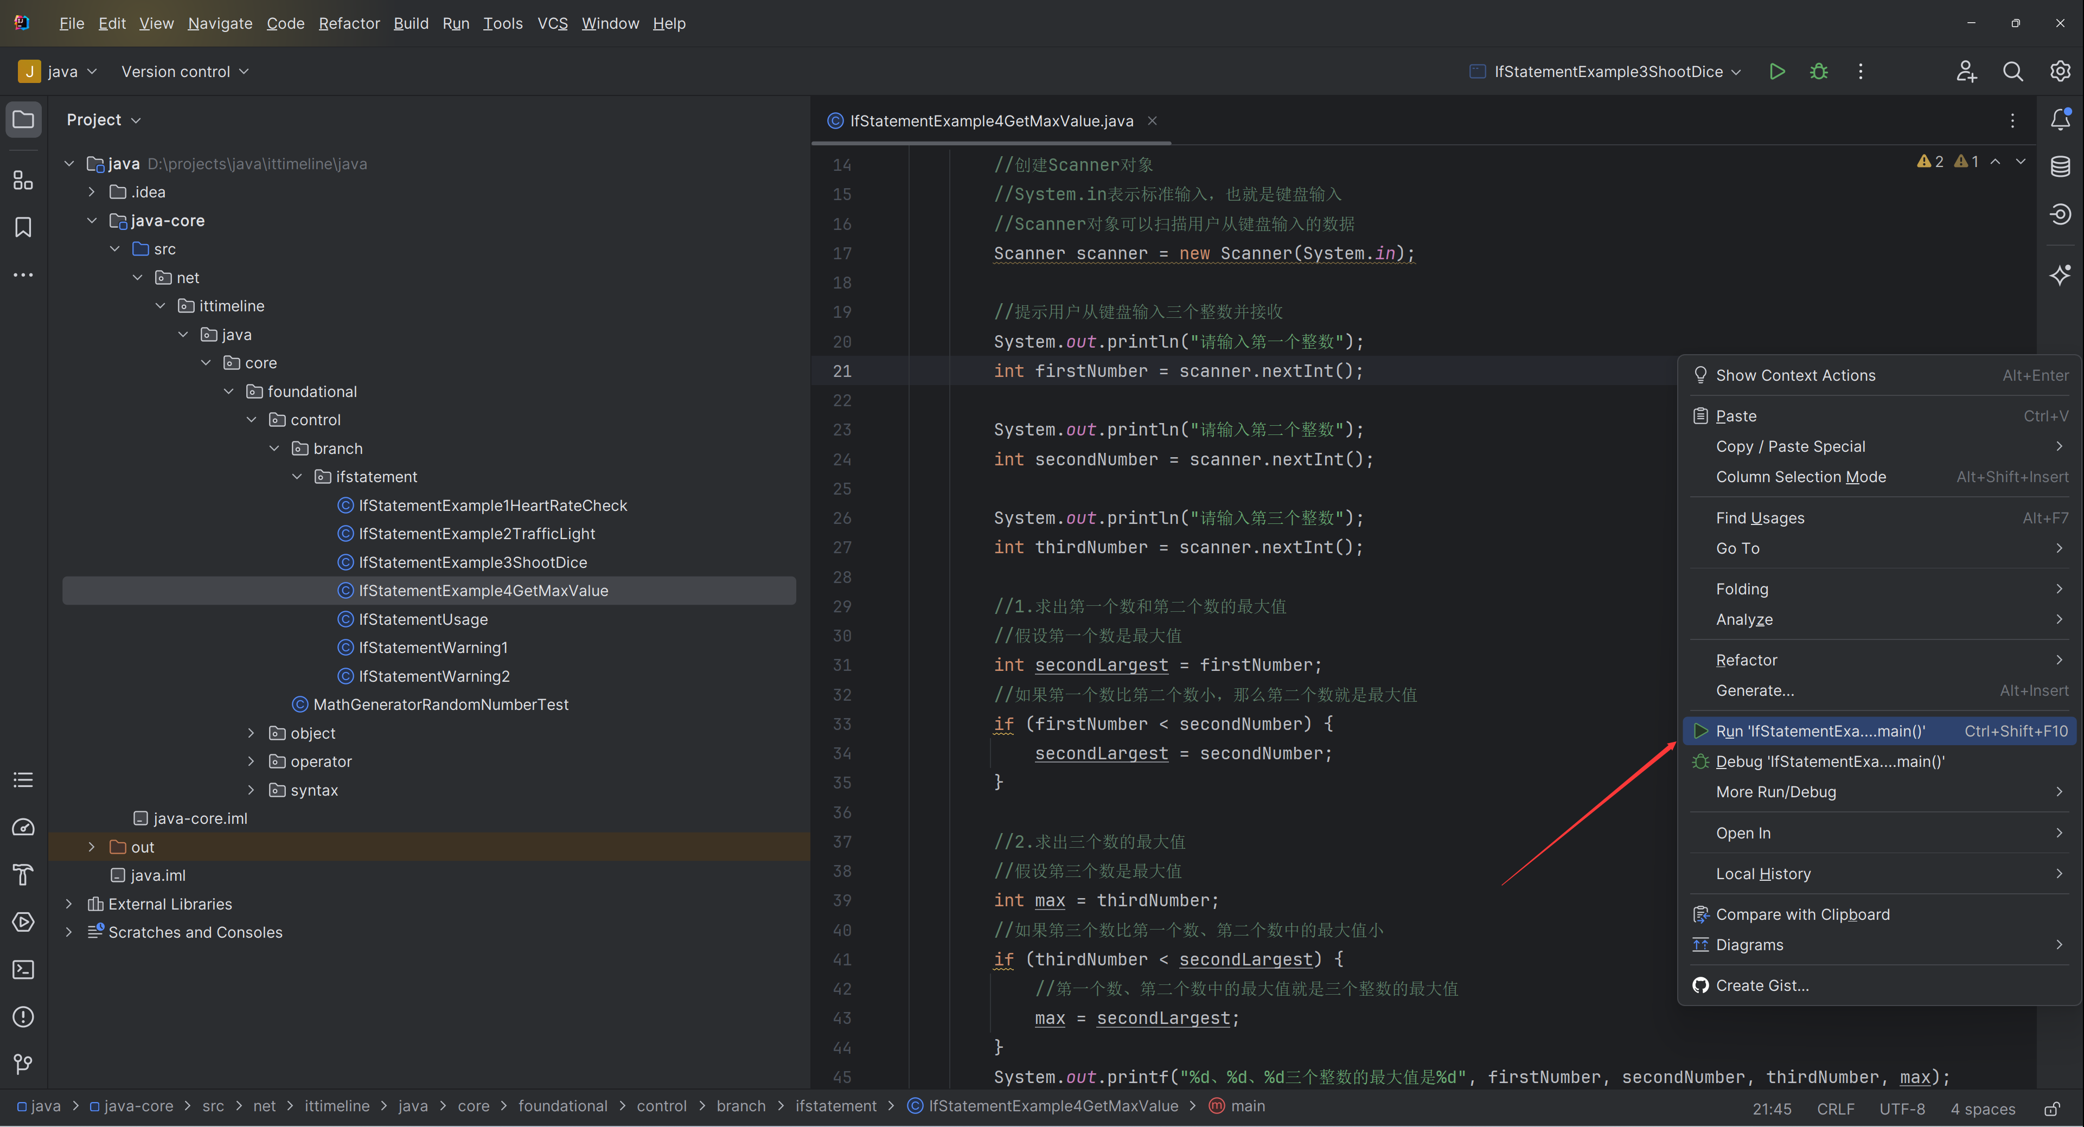Run IfStatementExample3ShootDice with green play button
Image resolution: width=2084 pixels, height=1127 pixels.
click(1776, 71)
